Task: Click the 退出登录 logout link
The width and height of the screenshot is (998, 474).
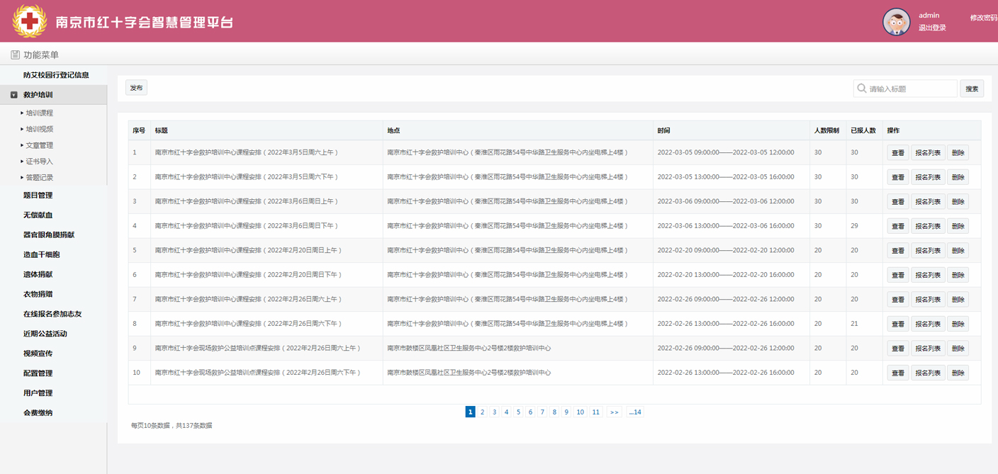Action: coord(932,28)
